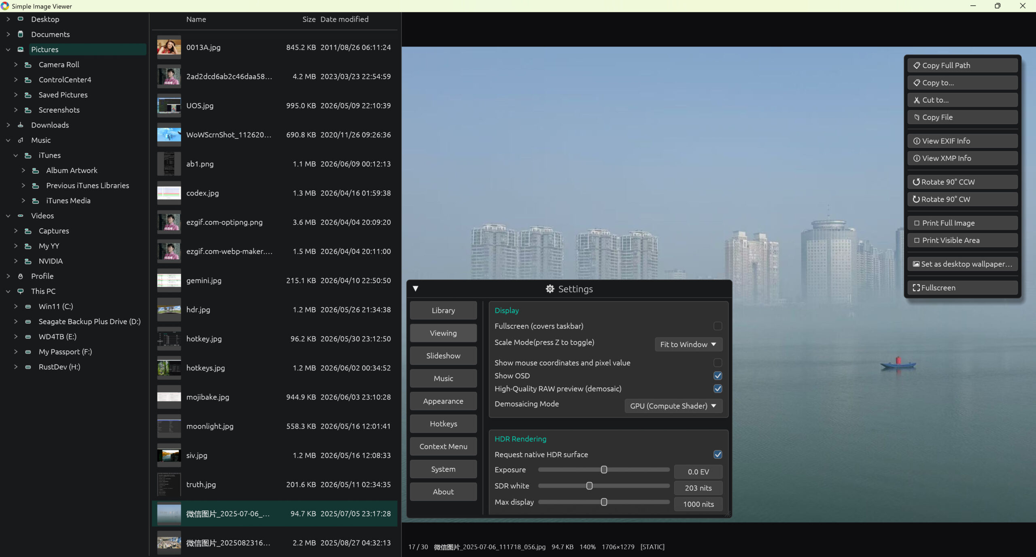Collapse the This PC tree node
Viewport: 1036px width, 557px height.
8,291
